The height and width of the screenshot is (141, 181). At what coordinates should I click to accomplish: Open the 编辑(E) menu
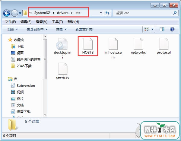point(26,22)
